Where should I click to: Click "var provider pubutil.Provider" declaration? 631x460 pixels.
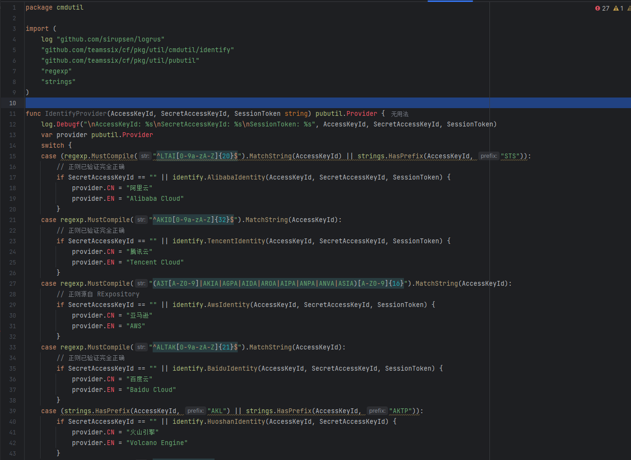click(97, 135)
